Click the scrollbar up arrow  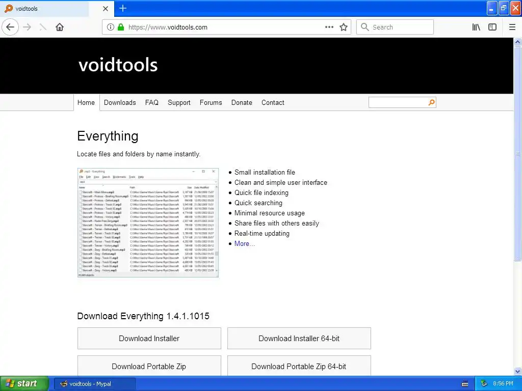point(517,42)
